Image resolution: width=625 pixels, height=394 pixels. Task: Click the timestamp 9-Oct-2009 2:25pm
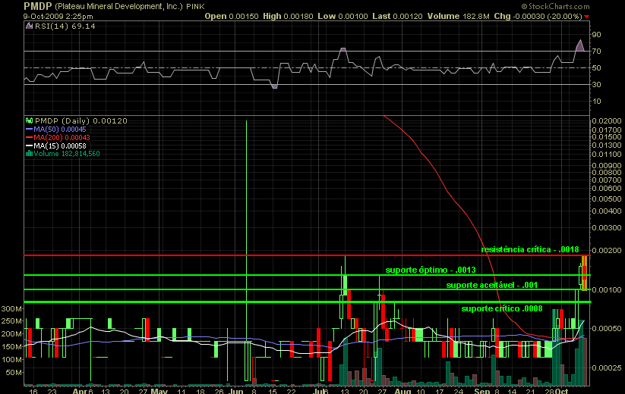(58, 17)
